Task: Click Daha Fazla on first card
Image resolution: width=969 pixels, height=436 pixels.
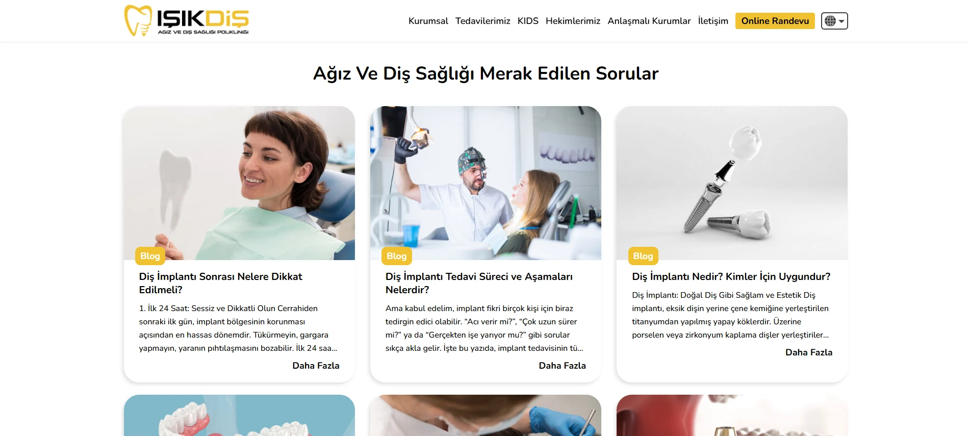Action: point(316,366)
